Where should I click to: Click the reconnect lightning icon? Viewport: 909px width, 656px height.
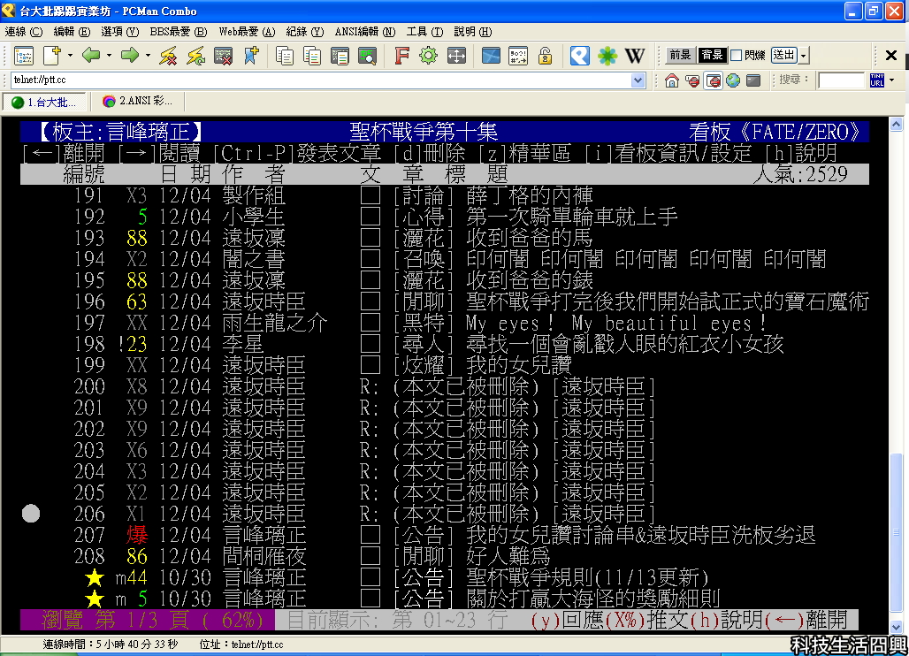(x=196, y=56)
